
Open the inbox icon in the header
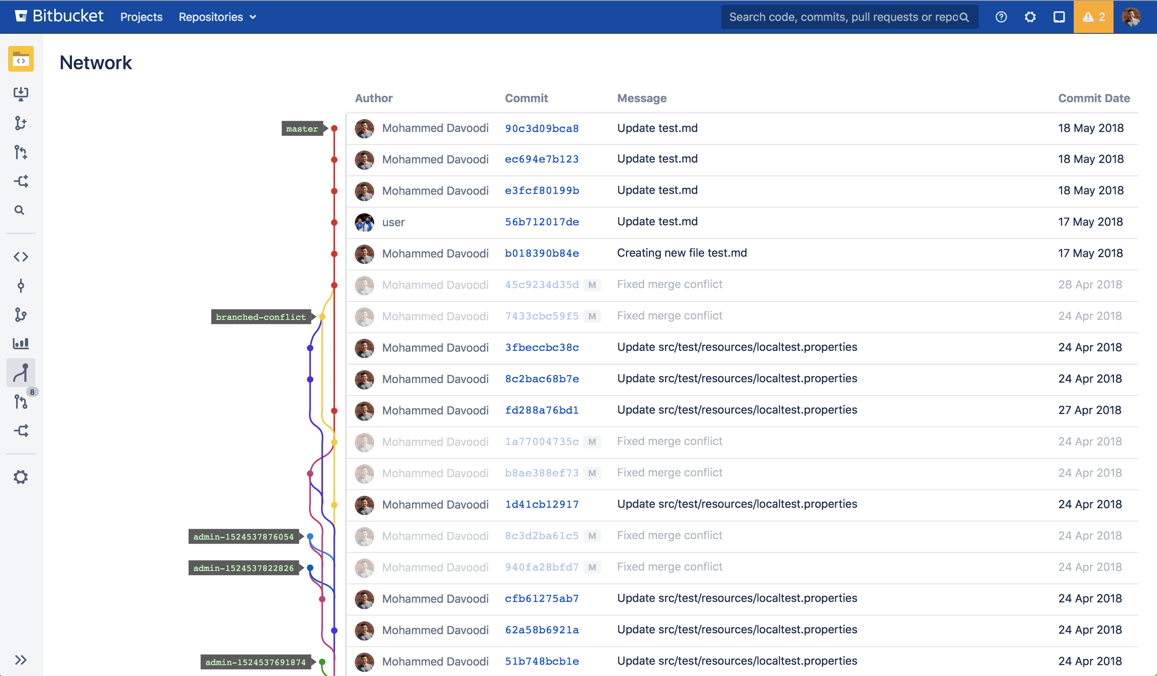coord(1059,17)
